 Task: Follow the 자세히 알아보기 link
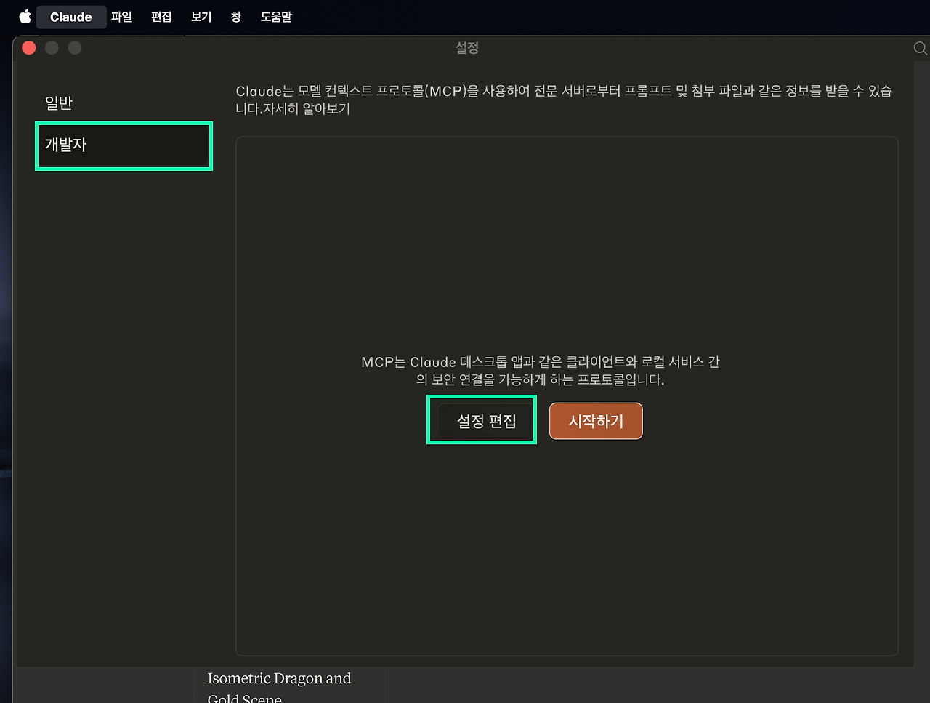pos(307,109)
